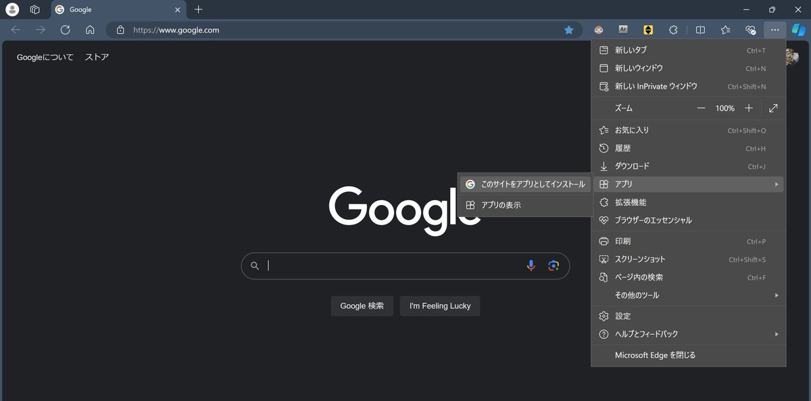Select スクリーンショット in the menu

pos(689,259)
